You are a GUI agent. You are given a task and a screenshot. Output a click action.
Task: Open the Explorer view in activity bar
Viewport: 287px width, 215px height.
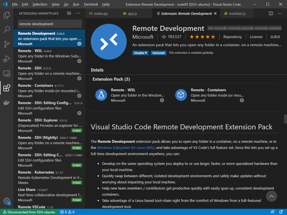[7, 15]
